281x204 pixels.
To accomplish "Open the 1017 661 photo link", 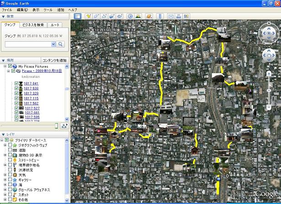I will click(32, 113).
